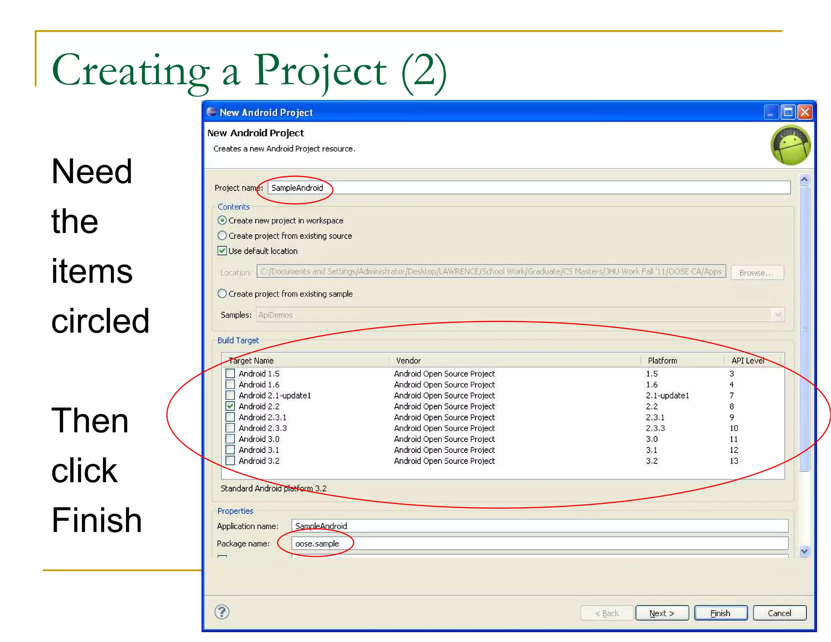This screenshot has height=642, width=831.
Task: Click the Location path field
Action: (491, 271)
